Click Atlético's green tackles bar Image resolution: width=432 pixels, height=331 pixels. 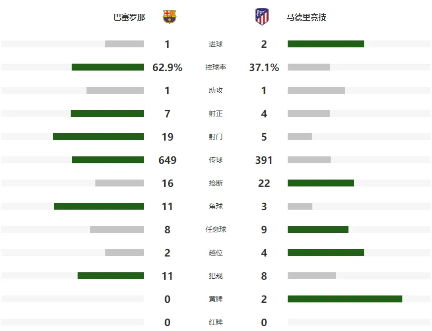pos(321,183)
